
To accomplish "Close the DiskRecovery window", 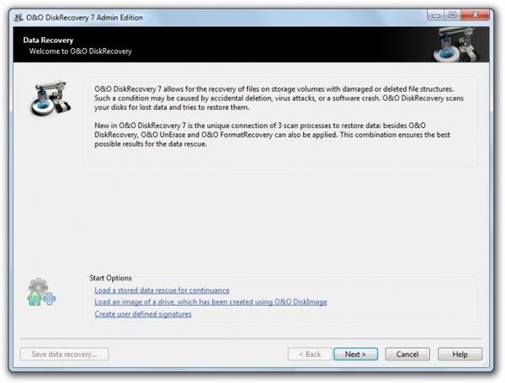I will [476, 15].
